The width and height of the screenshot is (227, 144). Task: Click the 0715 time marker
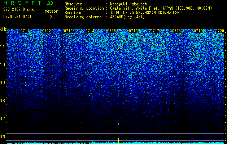(112, 31)
